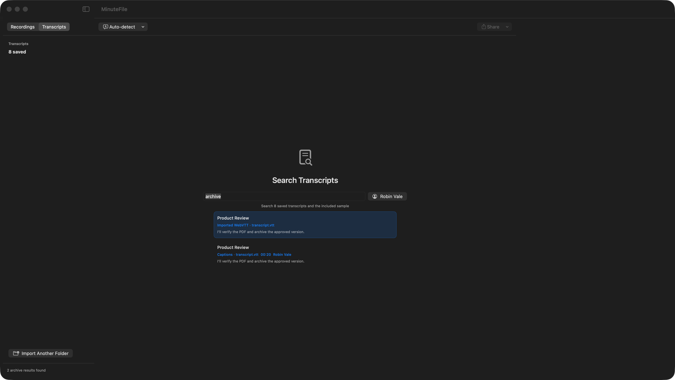Viewport: 675px width, 380px height.
Task: Click the 'Search 8 saved transcripts' hint text
Action: (x=305, y=206)
